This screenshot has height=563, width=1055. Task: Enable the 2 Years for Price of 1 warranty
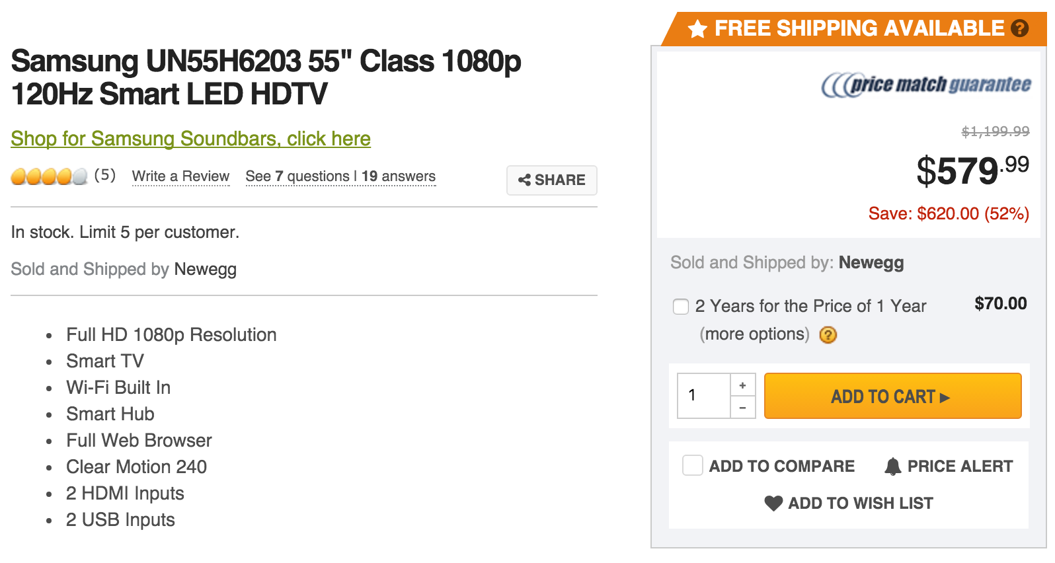[x=681, y=307]
